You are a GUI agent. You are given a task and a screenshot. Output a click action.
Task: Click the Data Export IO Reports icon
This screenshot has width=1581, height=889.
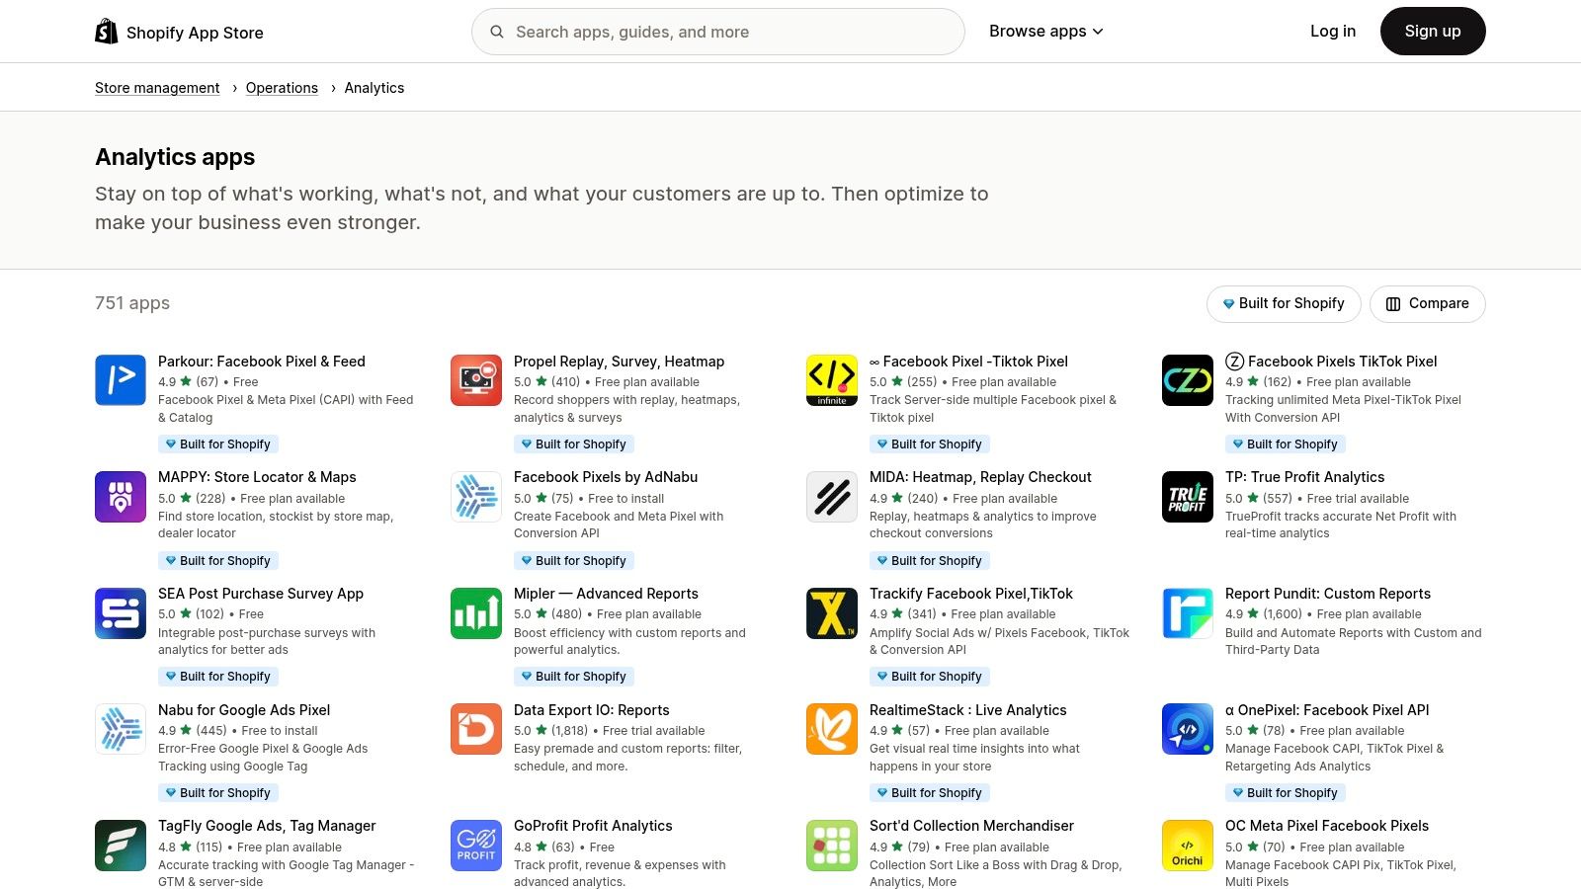[x=476, y=729]
